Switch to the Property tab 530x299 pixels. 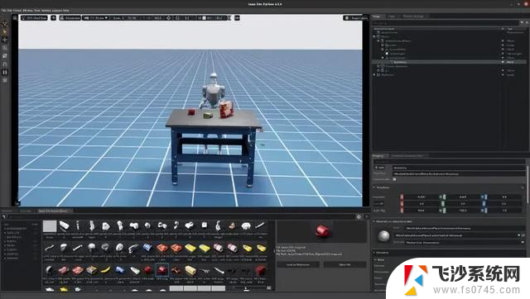(x=378, y=156)
